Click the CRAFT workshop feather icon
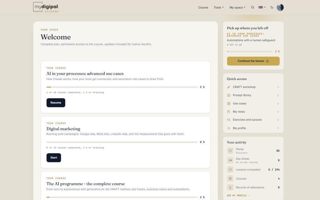 (x=229, y=87)
